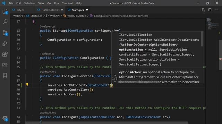The height and width of the screenshot is (124, 222).
Task: Open the File menu
Action: click(11, 3)
